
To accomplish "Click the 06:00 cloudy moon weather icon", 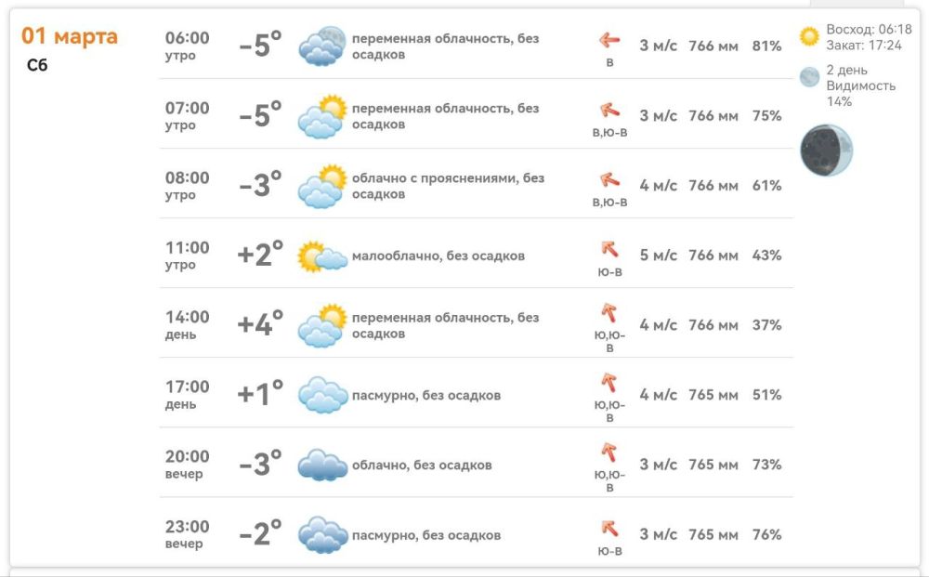I will pos(321,46).
